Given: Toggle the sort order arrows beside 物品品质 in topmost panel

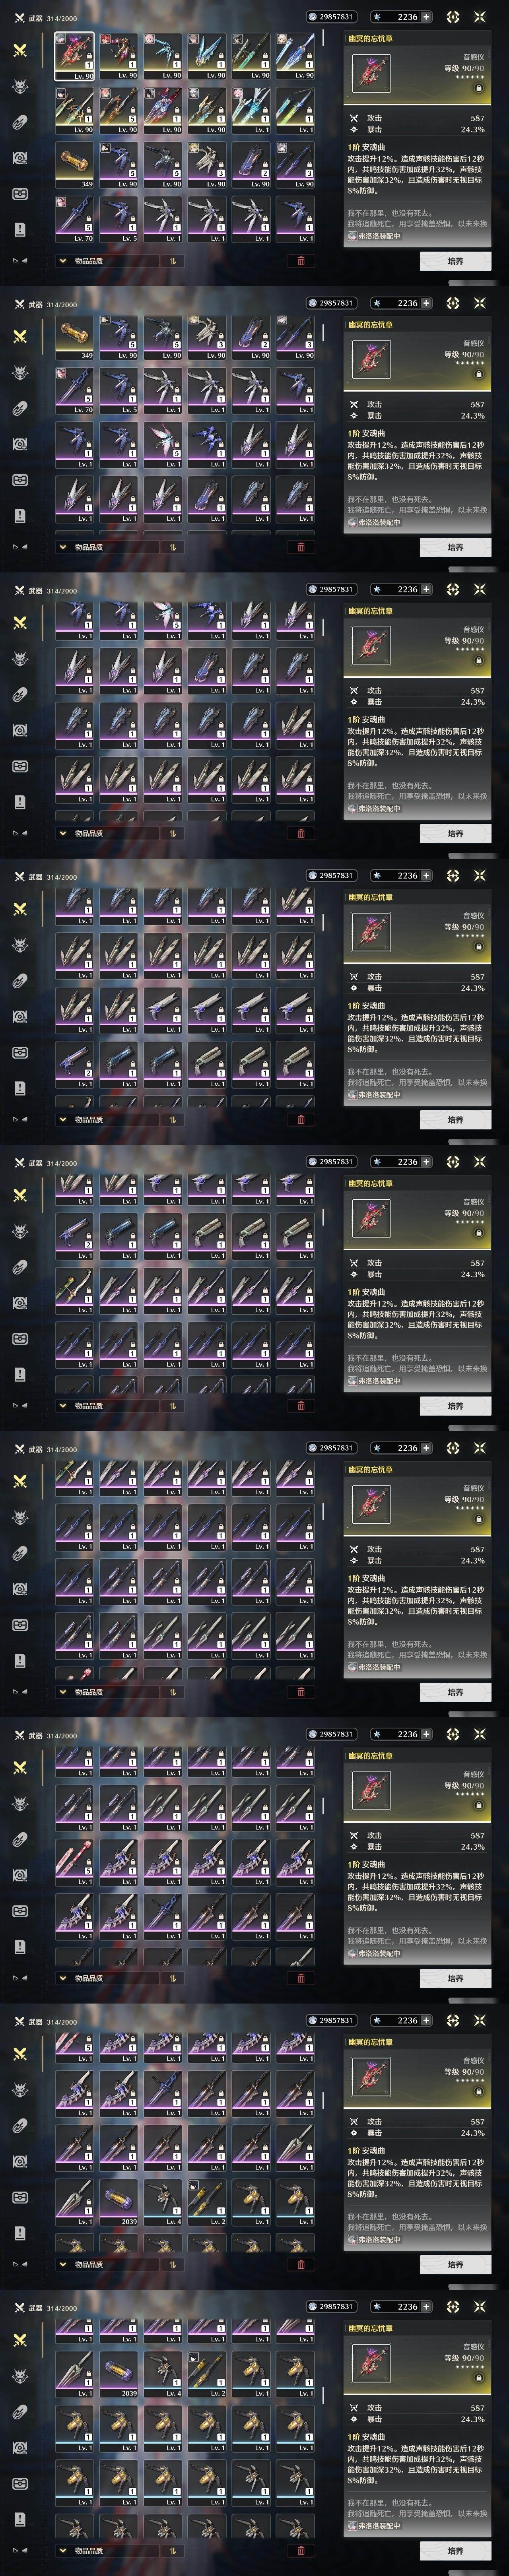Looking at the screenshot, I should coord(172,261).
